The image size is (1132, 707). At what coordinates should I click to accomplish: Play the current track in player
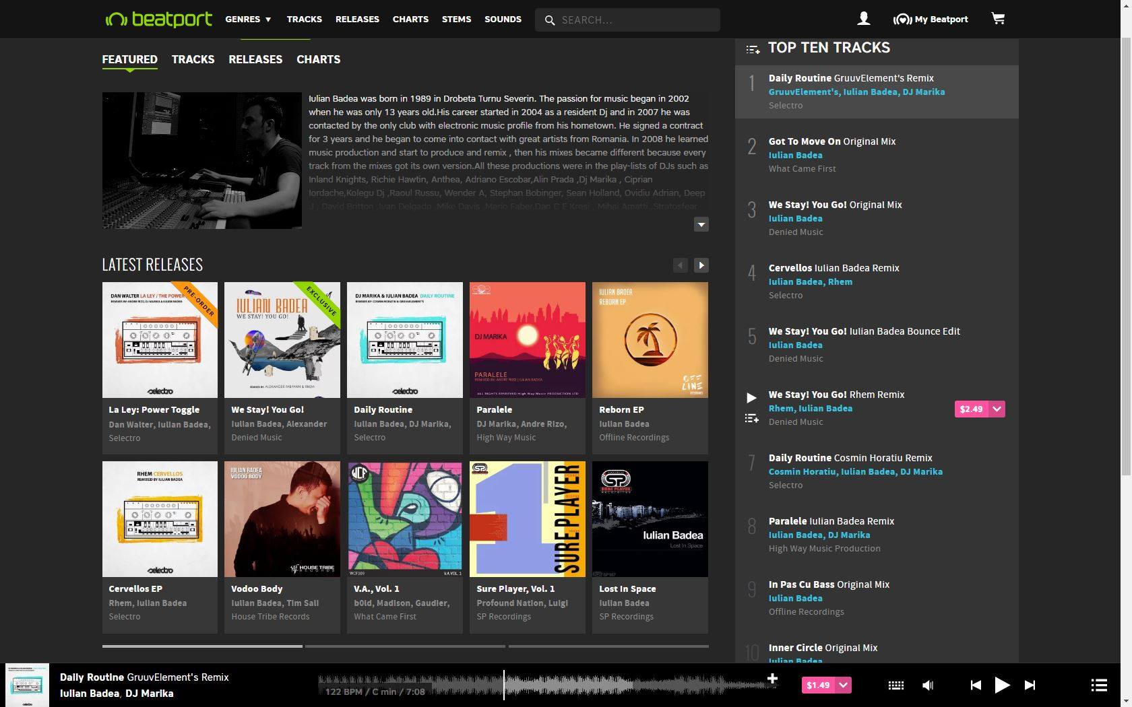(x=1002, y=685)
